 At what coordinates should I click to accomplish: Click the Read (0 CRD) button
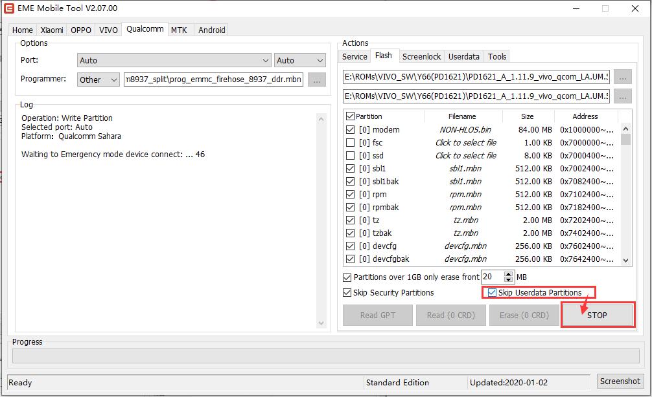tap(451, 316)
